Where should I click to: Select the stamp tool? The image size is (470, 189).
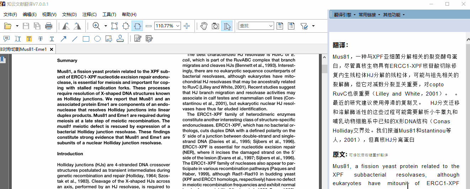tap(120, 39)
